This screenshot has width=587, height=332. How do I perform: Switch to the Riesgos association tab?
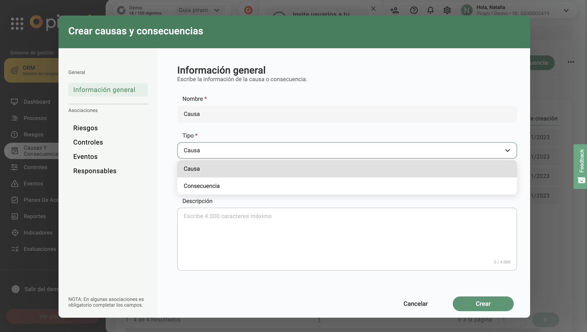[x=85, y=128]
